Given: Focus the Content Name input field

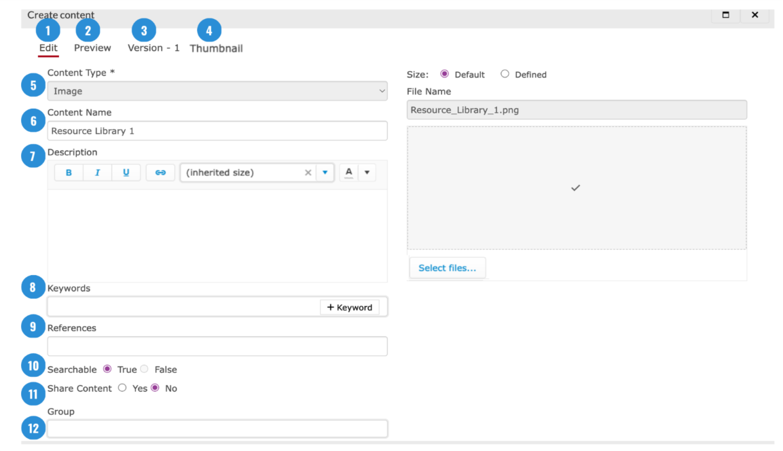Looking at the screenshot, I should tap(217, 131).
